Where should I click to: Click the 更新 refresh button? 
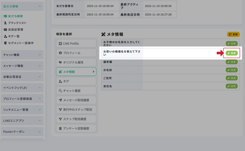pos(233,34)
